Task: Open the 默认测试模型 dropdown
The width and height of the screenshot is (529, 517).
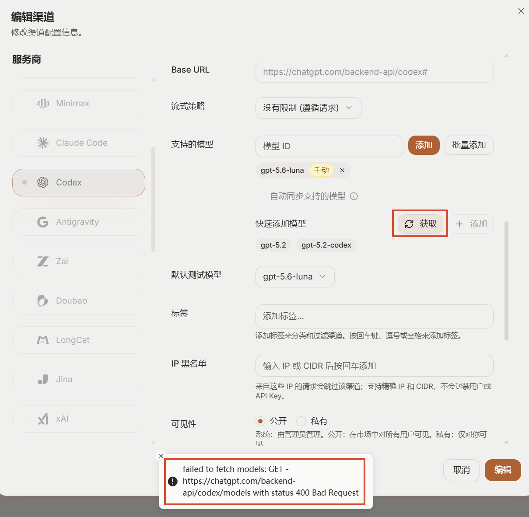Action: click(x=295, y=276)
